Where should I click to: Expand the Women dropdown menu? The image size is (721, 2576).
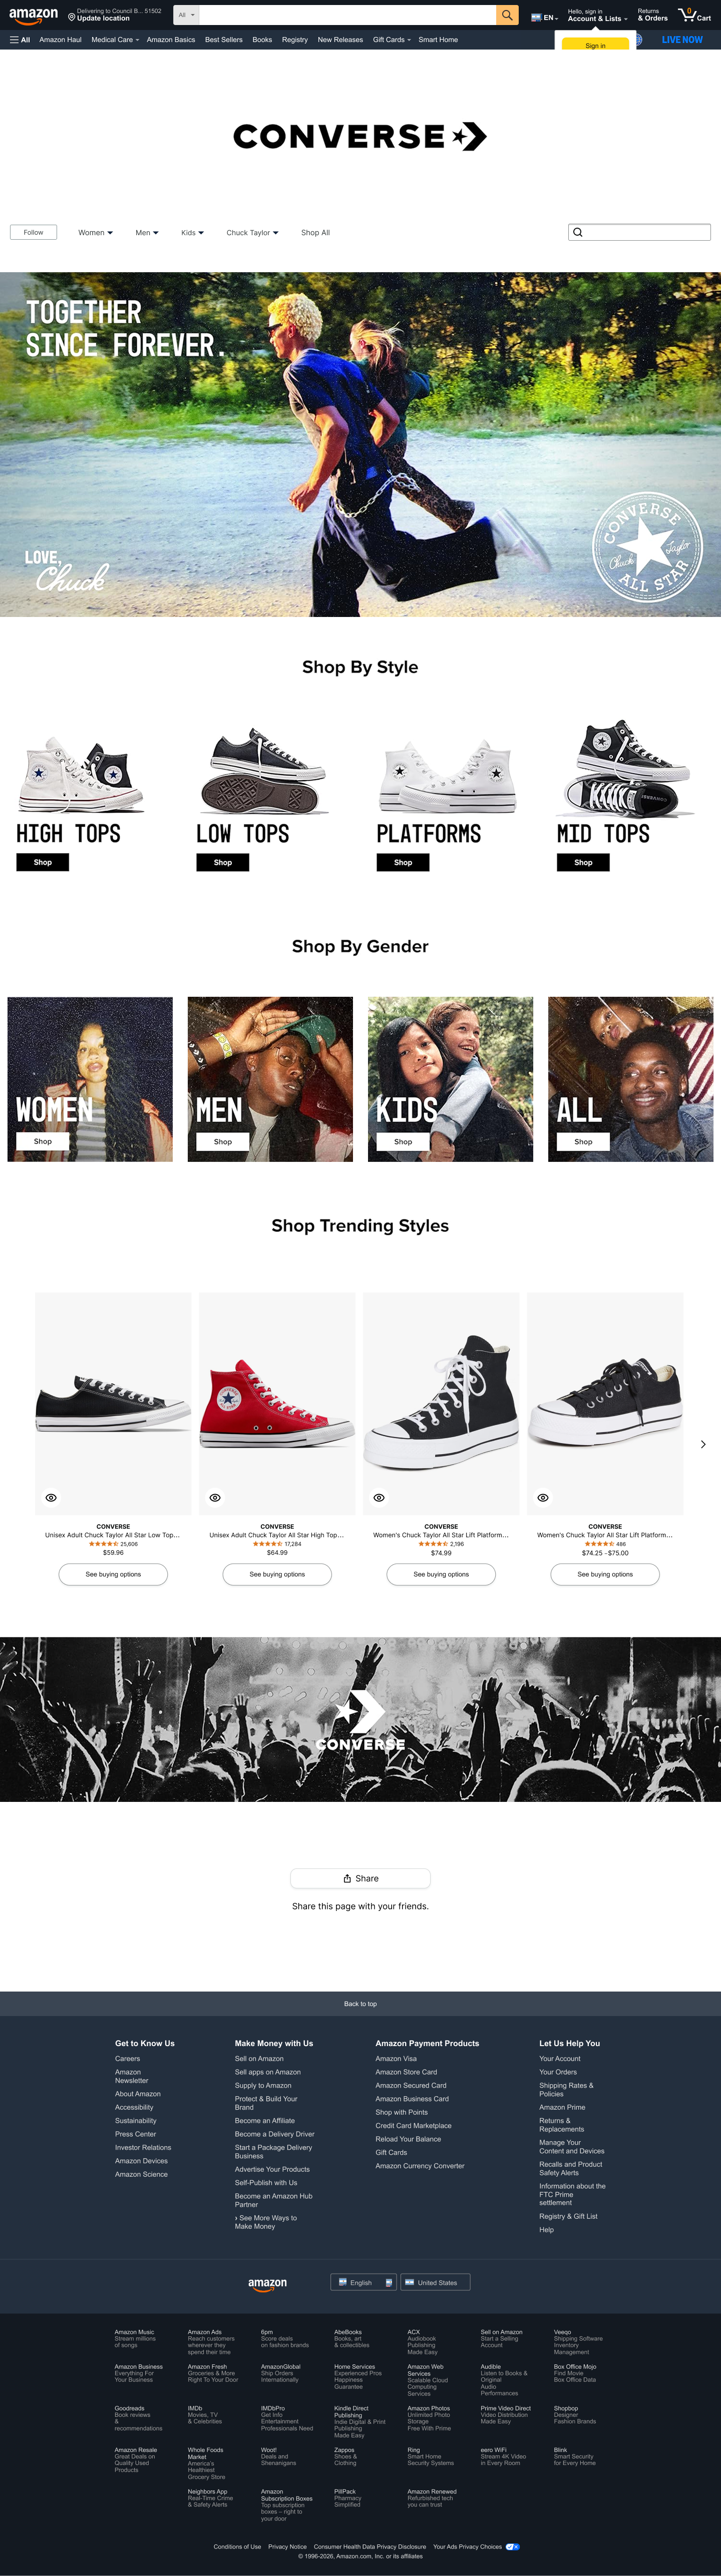(95, 232)
